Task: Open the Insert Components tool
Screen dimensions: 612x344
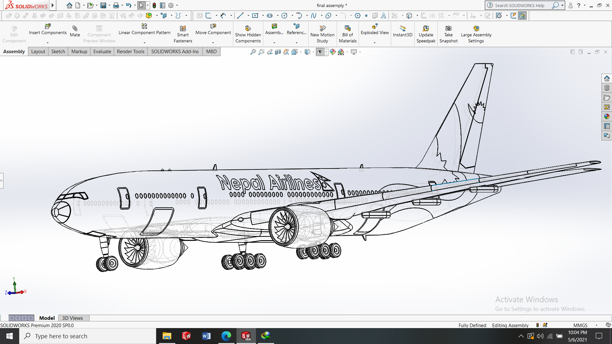Action: click(48, 29)
